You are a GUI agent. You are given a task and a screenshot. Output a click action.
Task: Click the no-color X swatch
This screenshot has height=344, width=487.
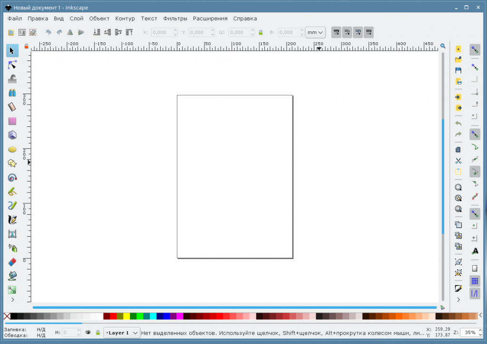7,316
